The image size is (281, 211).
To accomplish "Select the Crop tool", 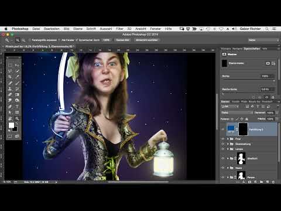I will pos(10,77).
